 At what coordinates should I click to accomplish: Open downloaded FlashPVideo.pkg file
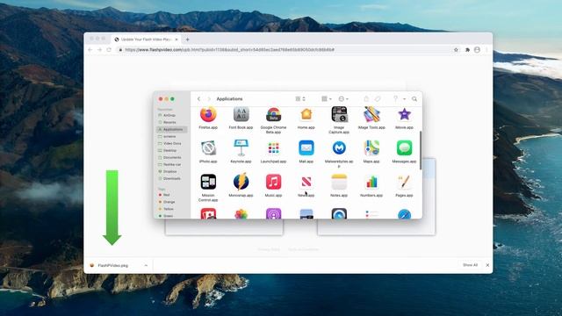[113, 265]
